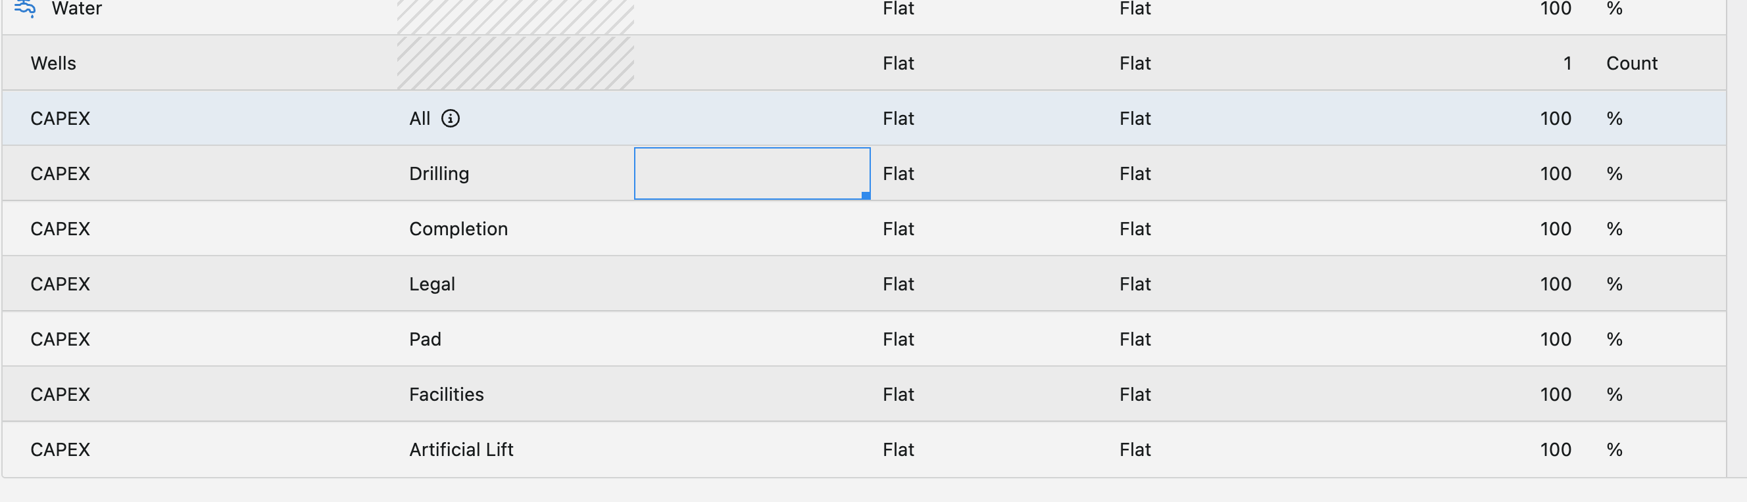Click the Water faucet icon

pyautogui.click(x=25, y=8)
